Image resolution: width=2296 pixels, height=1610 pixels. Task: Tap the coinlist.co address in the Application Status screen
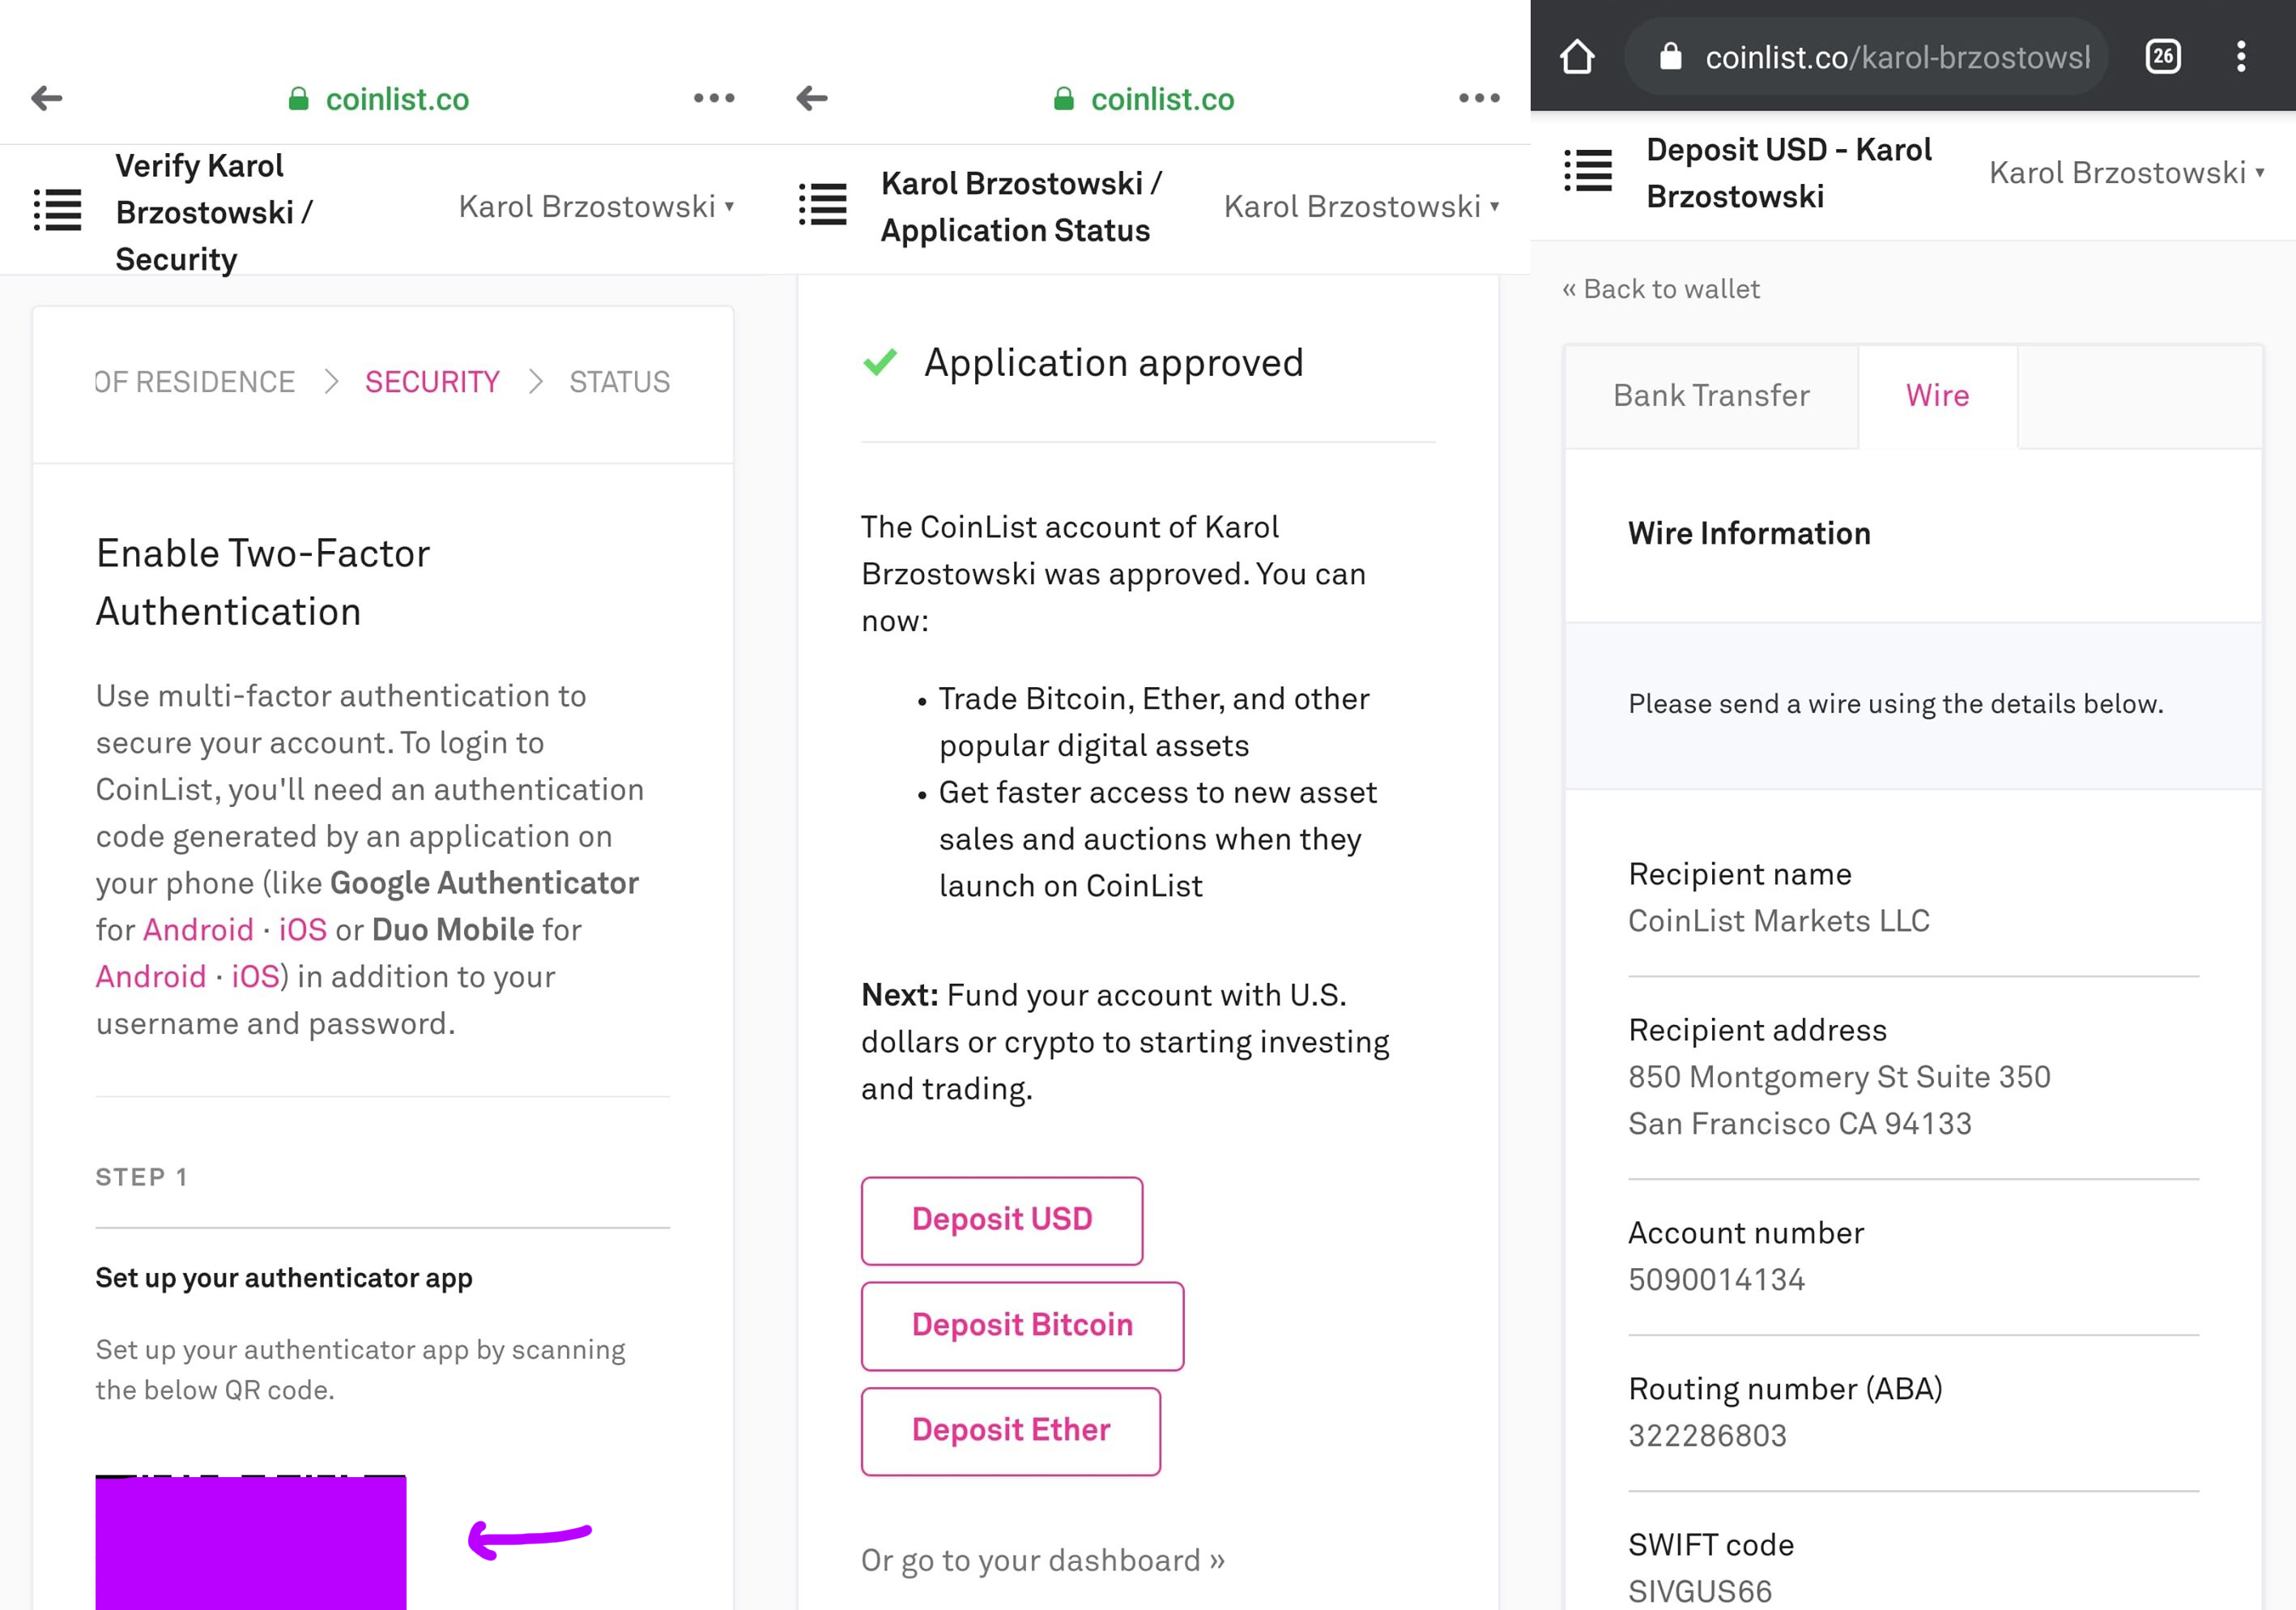[x=1162, y=99]
